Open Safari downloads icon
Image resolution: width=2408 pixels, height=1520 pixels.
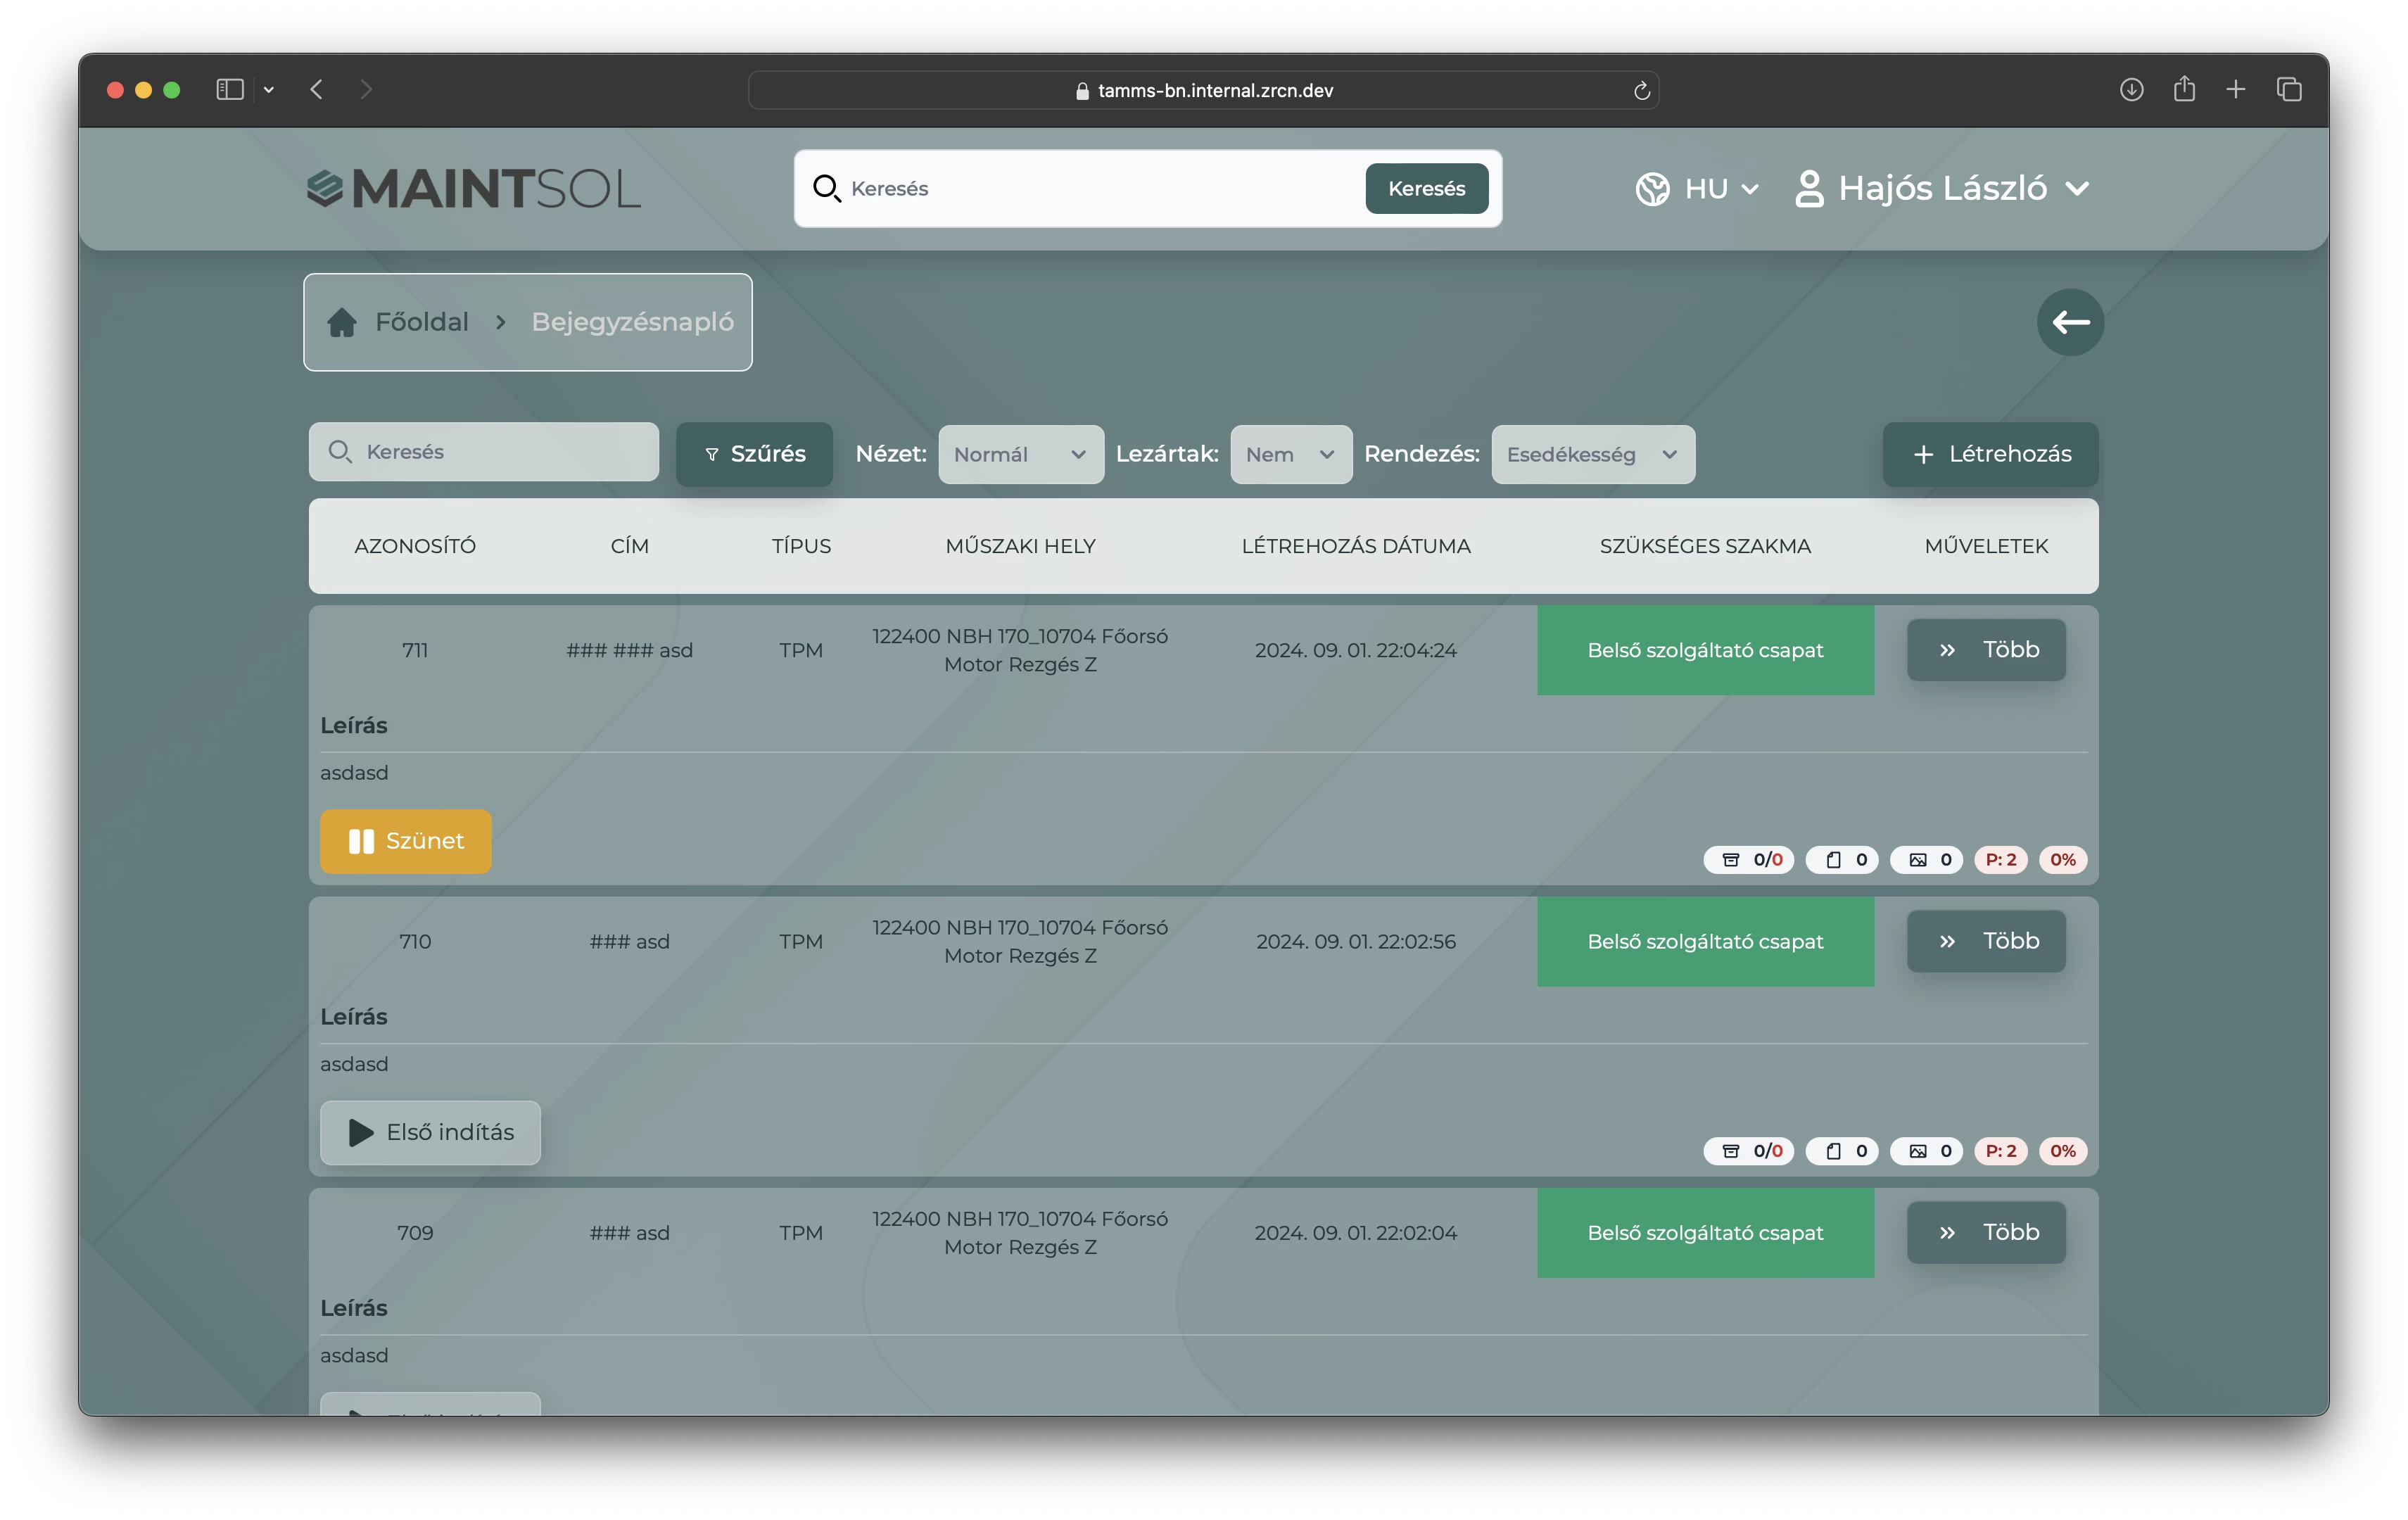2131,90
